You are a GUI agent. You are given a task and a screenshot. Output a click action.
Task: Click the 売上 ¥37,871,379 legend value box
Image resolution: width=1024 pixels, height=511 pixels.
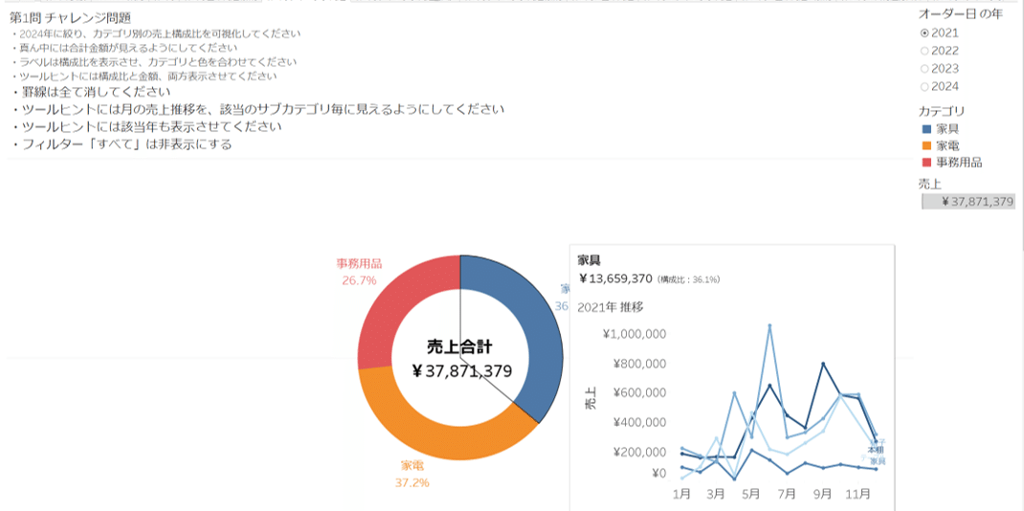pos(968,202)
